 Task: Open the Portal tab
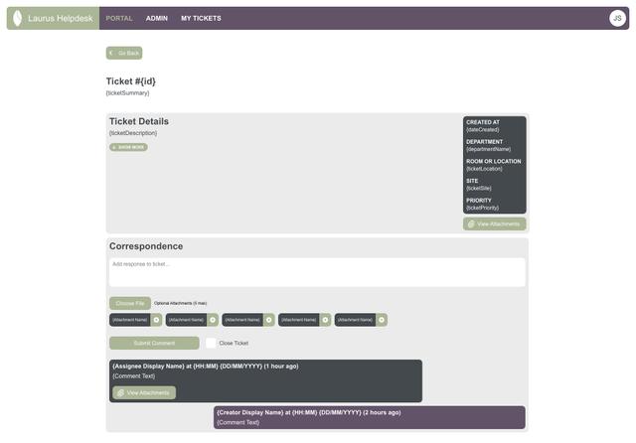pyautogui.click(x=119, y=18)
